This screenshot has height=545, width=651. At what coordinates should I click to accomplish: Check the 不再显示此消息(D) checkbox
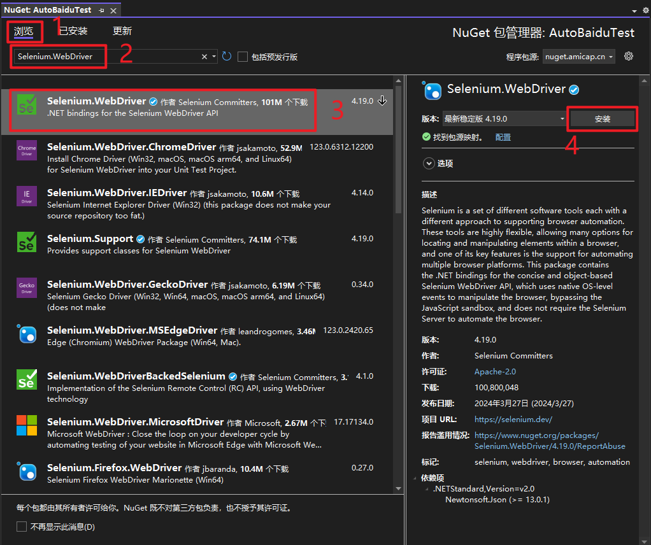tap(22, 527)
